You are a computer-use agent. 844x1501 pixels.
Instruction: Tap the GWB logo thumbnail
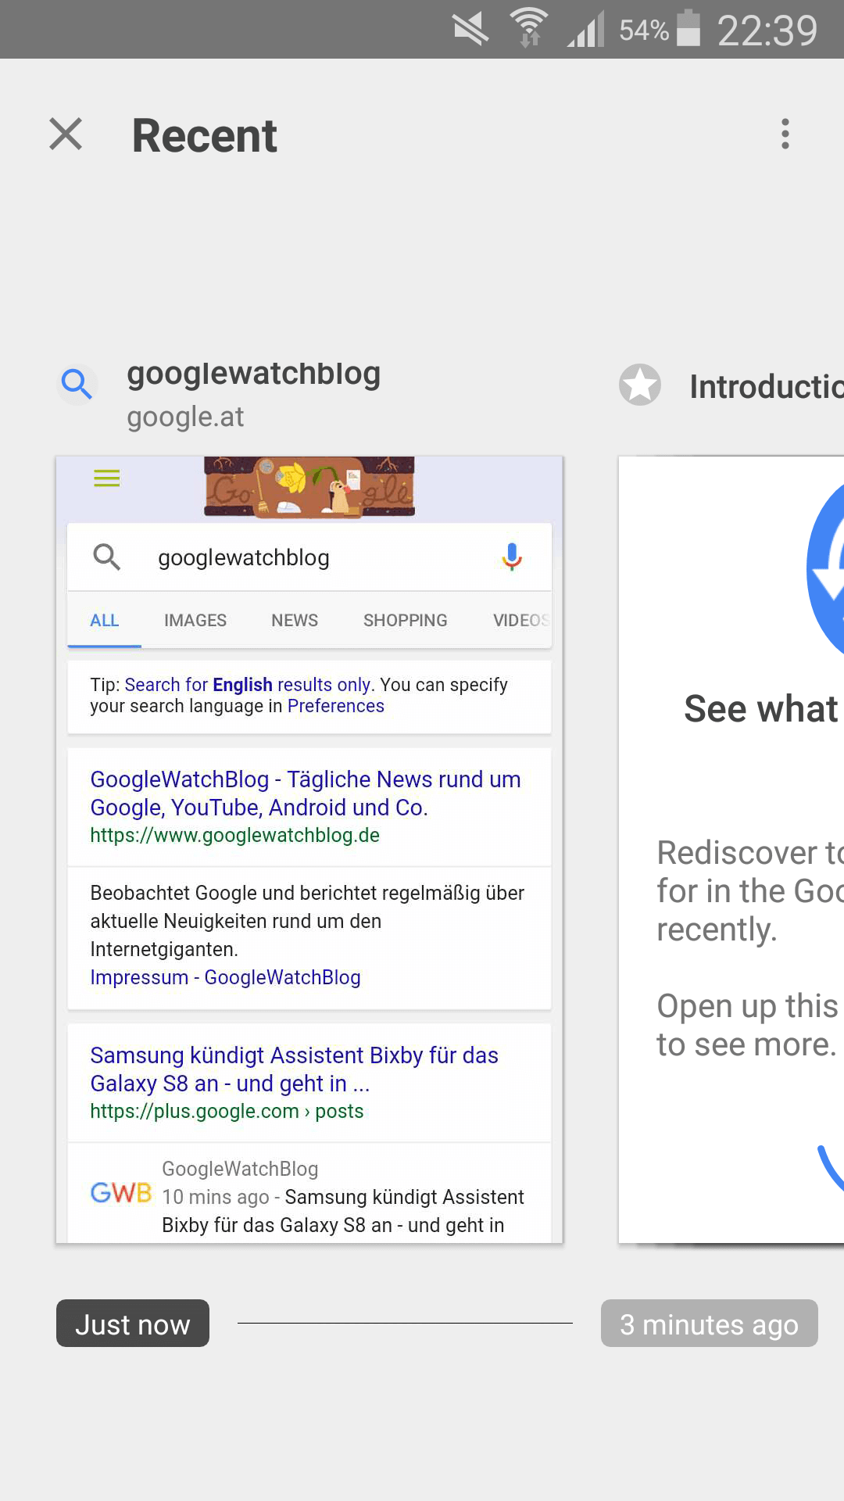coord(120,1193)
